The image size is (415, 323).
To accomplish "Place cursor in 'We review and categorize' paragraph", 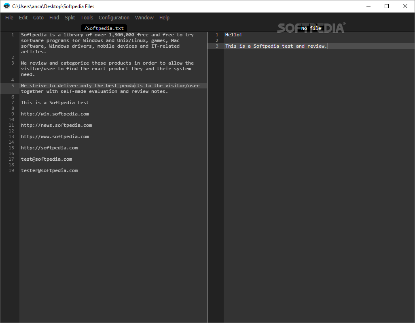I will point(107,69).
